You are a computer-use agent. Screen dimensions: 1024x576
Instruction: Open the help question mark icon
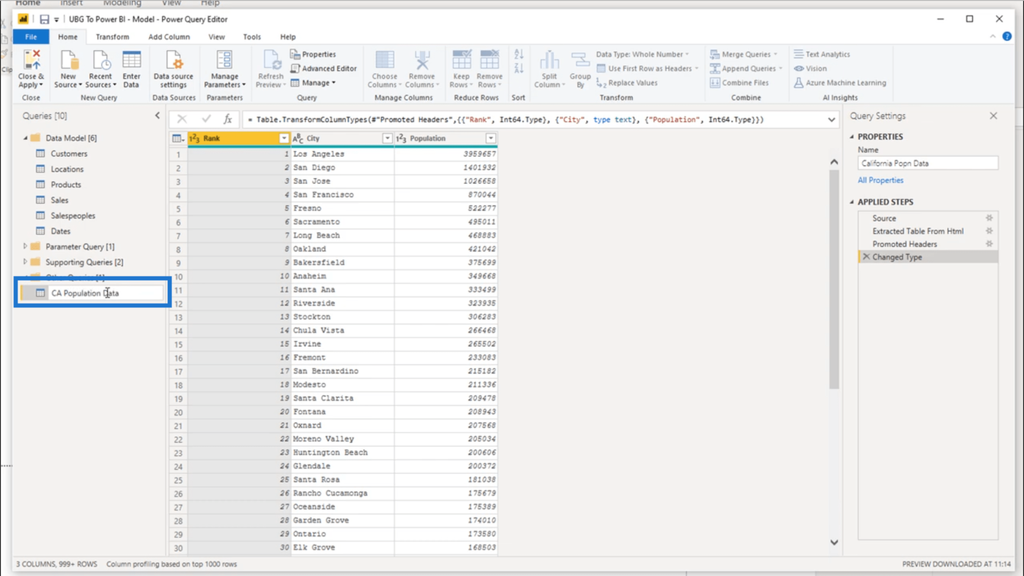[1007, 37]
